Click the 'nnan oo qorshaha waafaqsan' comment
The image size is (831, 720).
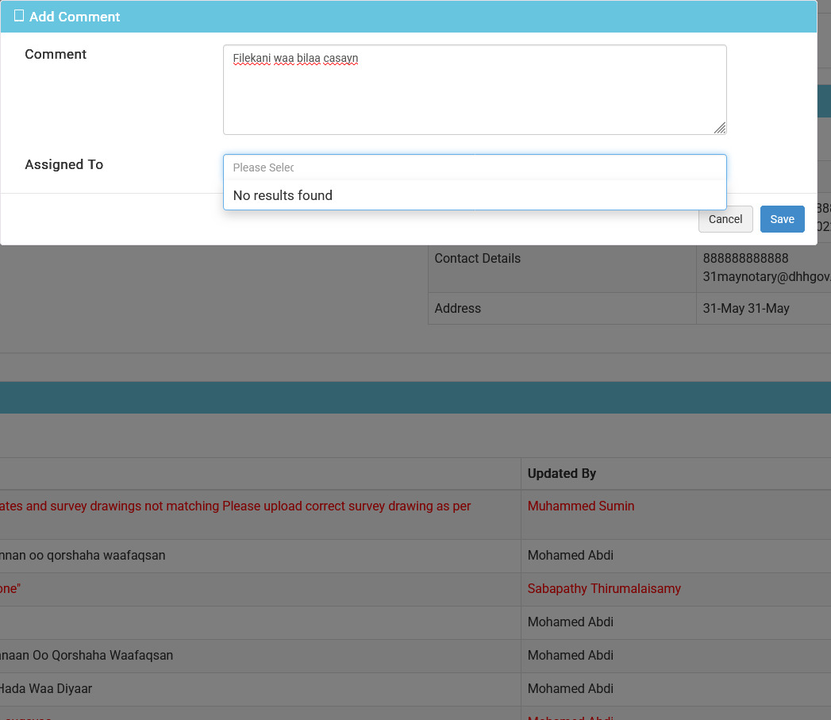83,555
